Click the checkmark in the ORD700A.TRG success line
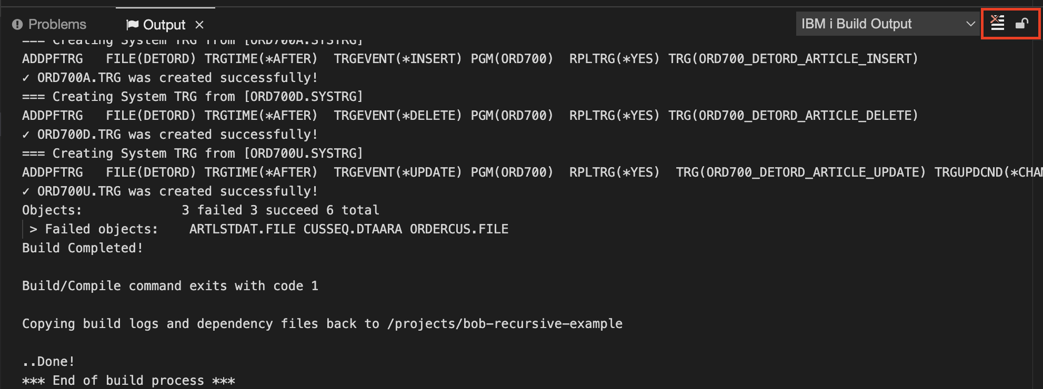 (x=25, y=77)
